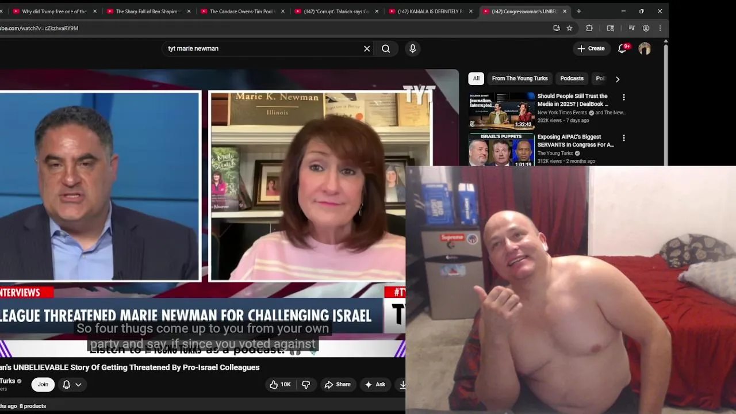Bookmark this page with star icon
Viewport: 736px width, 414px height.
(x=569, y=28)
